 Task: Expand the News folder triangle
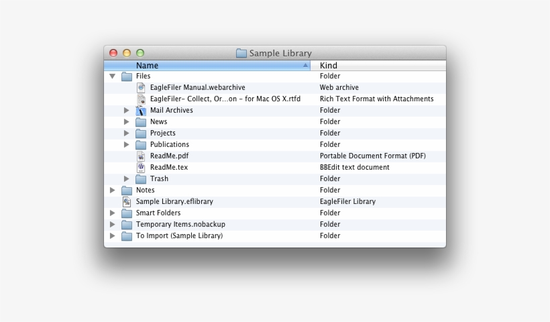tap(127, 121)
